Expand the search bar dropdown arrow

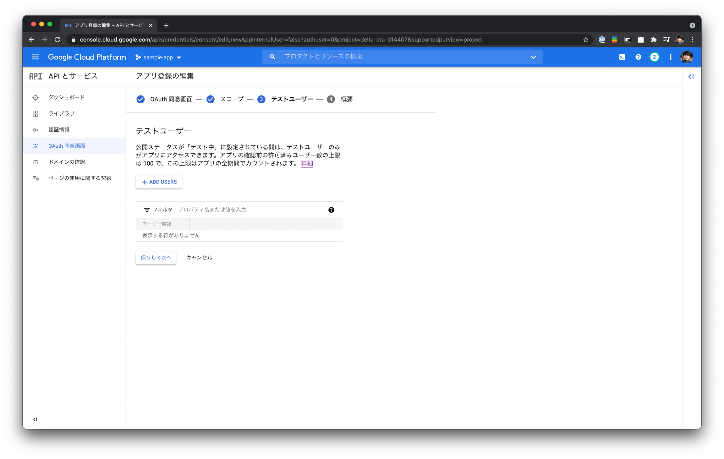[x=533, y=57]
